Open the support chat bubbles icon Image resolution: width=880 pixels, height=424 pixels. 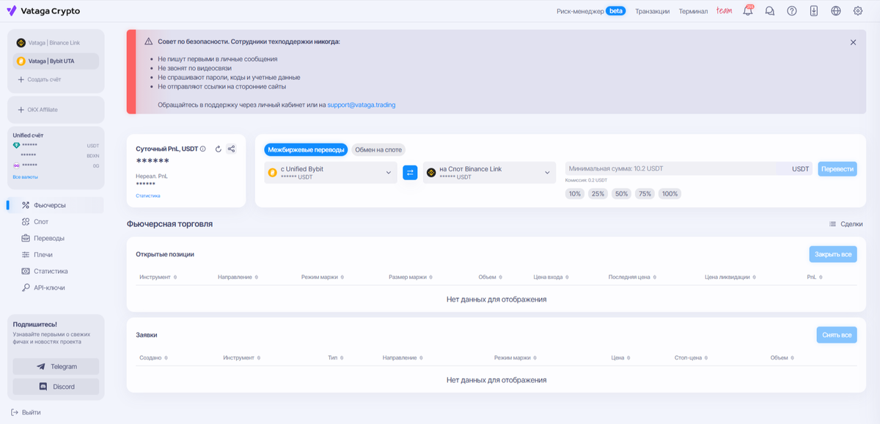[x=770, y=11]
